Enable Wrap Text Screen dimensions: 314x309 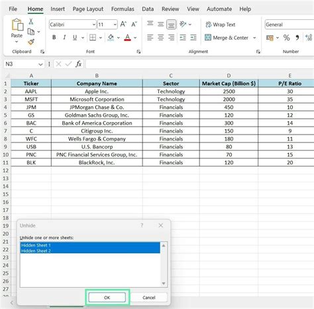point(221,25)
